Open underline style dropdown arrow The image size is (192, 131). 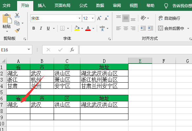(x=54, y=28)
